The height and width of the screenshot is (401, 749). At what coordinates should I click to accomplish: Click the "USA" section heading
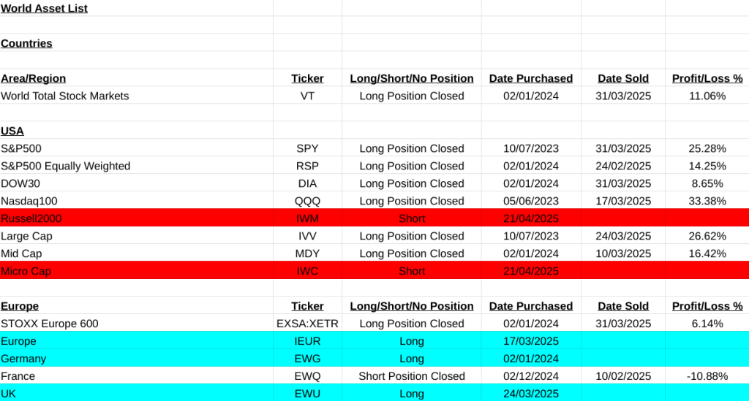(12, 131)
